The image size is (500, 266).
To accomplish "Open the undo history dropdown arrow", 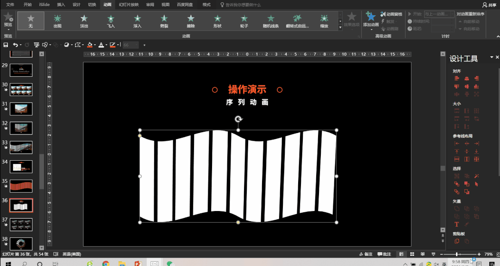I will coord(22,45).
